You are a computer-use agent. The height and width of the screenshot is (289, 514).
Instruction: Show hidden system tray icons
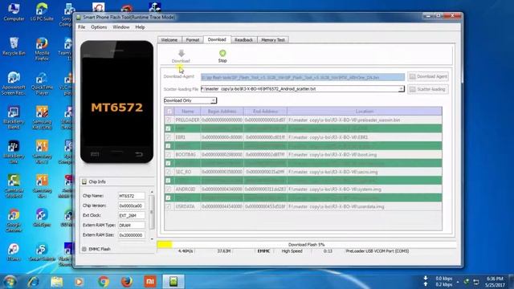click(x=458, y=282)
